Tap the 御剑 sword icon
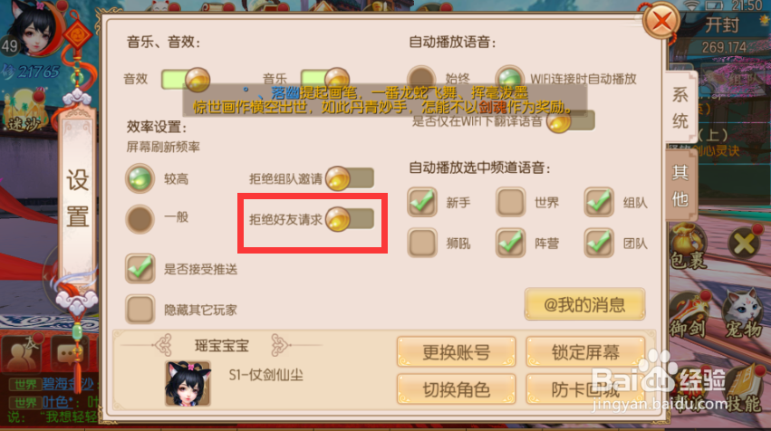 pyautogui.click(x=689, y=314)
